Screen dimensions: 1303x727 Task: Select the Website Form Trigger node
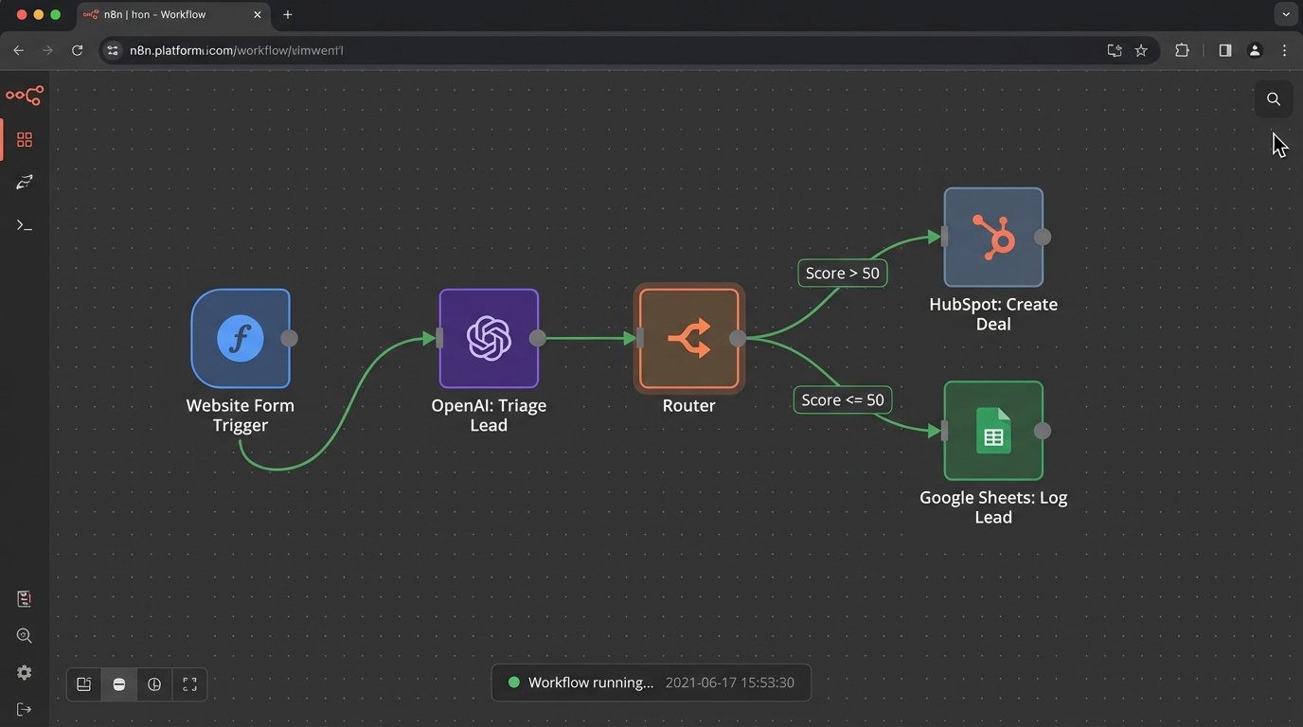tap(241, 339)
